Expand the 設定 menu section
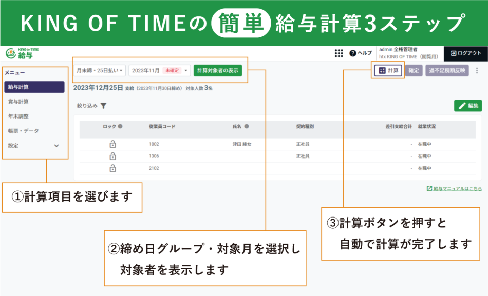488x296 pixels. pyautogui.click(x=57, y=146)
